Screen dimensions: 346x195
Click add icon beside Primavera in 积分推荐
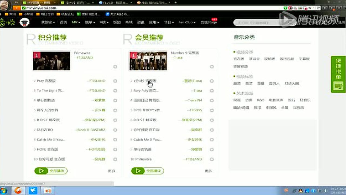(115, 67)
